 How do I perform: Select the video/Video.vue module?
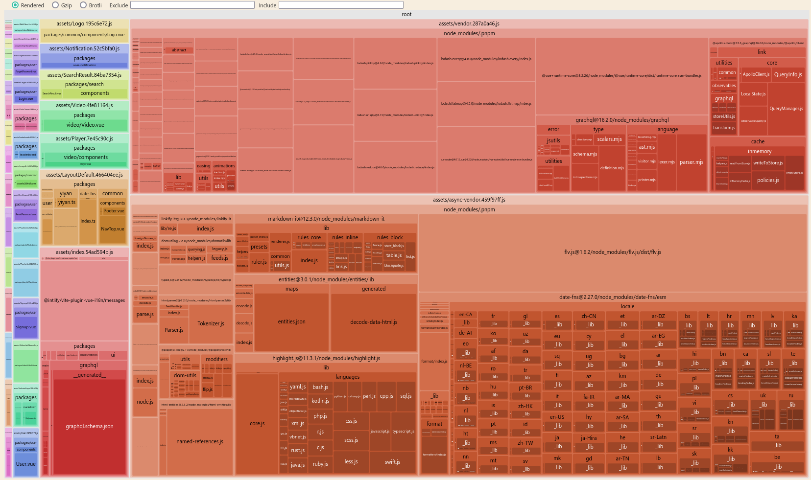86,125
